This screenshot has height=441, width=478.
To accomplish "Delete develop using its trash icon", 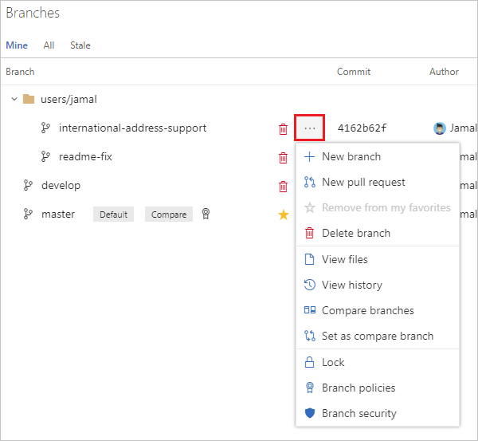I will pos(283,187).
